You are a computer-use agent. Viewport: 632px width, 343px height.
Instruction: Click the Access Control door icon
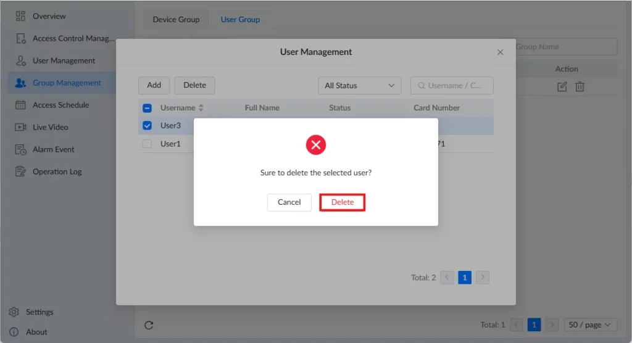pyautogui.click(x=20, y=38)
